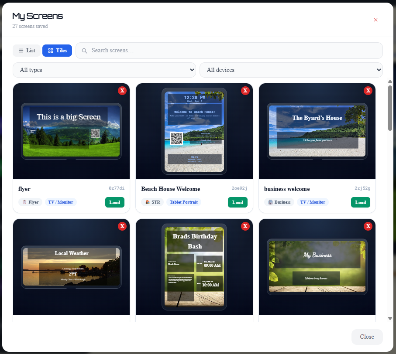The height and width of the screenshot is (354, 396).
Task: Click the vertical scrollbar thumb
Action: (x=390, y=108)
